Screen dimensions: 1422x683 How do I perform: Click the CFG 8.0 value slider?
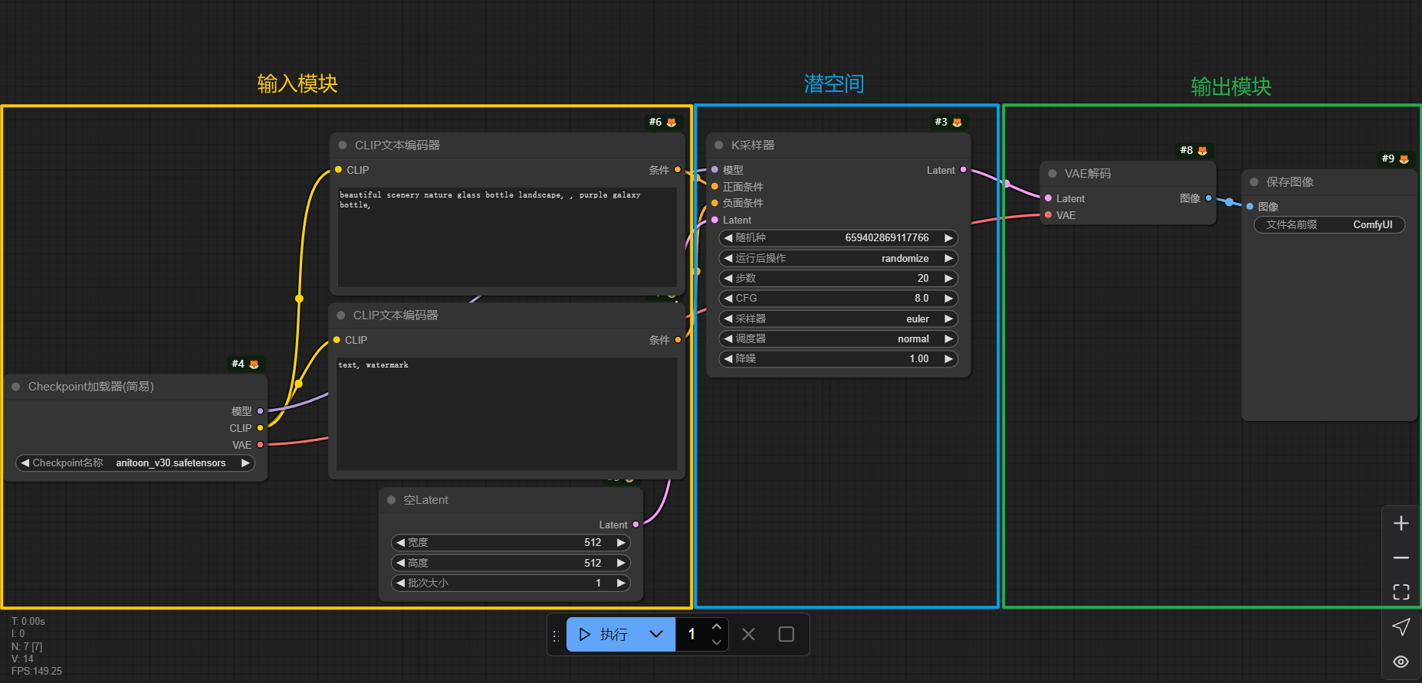coord(838,299)
